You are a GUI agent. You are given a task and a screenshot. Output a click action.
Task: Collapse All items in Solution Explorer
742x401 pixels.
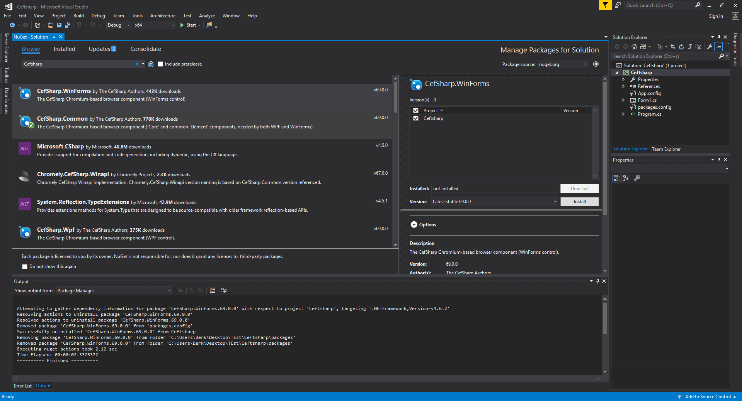(690, 47)
